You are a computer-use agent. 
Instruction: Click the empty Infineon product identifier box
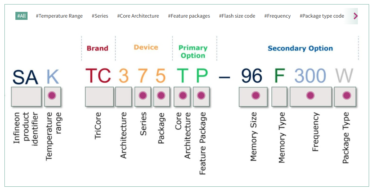[26, 96]
